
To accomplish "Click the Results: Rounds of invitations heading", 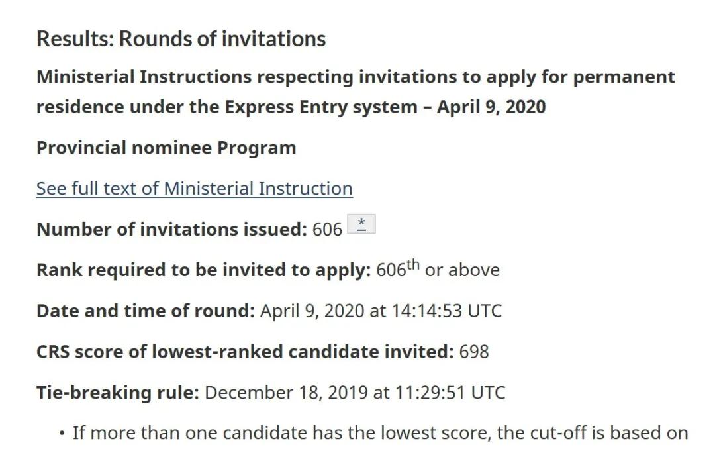I will click(x=181, y=39).
